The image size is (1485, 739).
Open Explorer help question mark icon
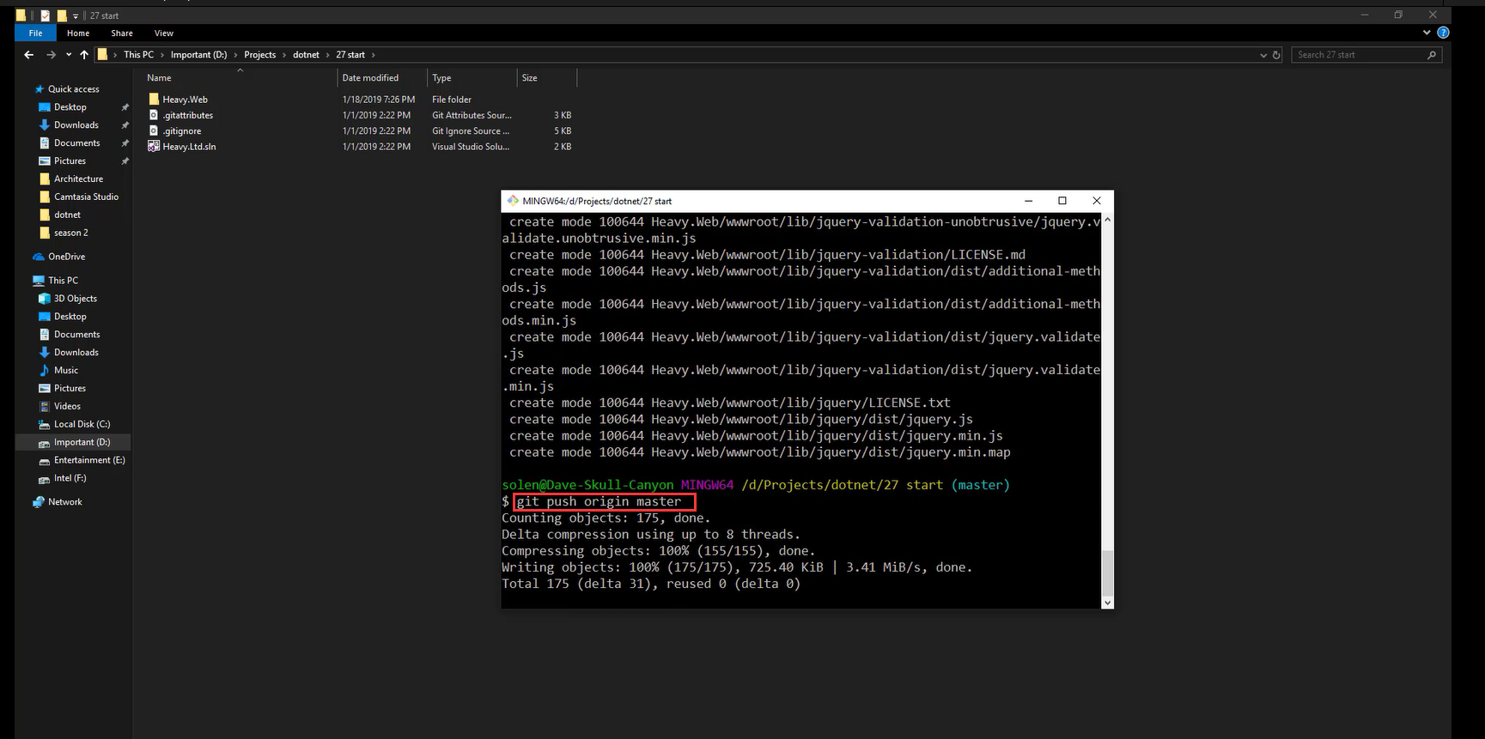1443,33
